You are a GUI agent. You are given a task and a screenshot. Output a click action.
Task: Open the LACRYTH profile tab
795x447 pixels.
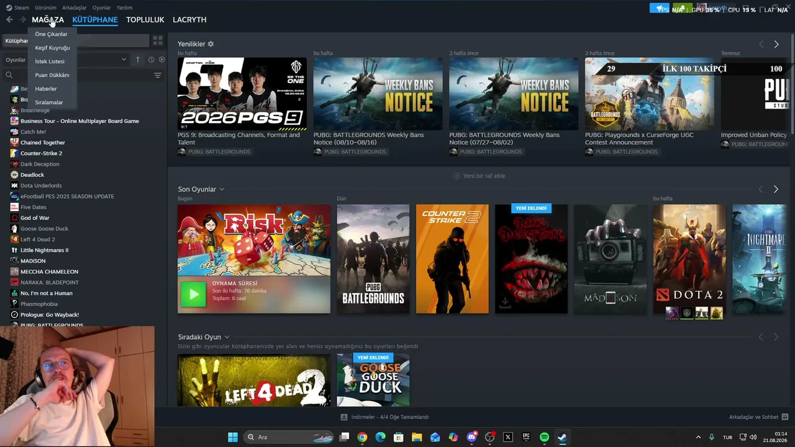coord(189,20)
